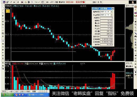Click the 代号 toolbar button
137x97 pixels.
(52, 2)
